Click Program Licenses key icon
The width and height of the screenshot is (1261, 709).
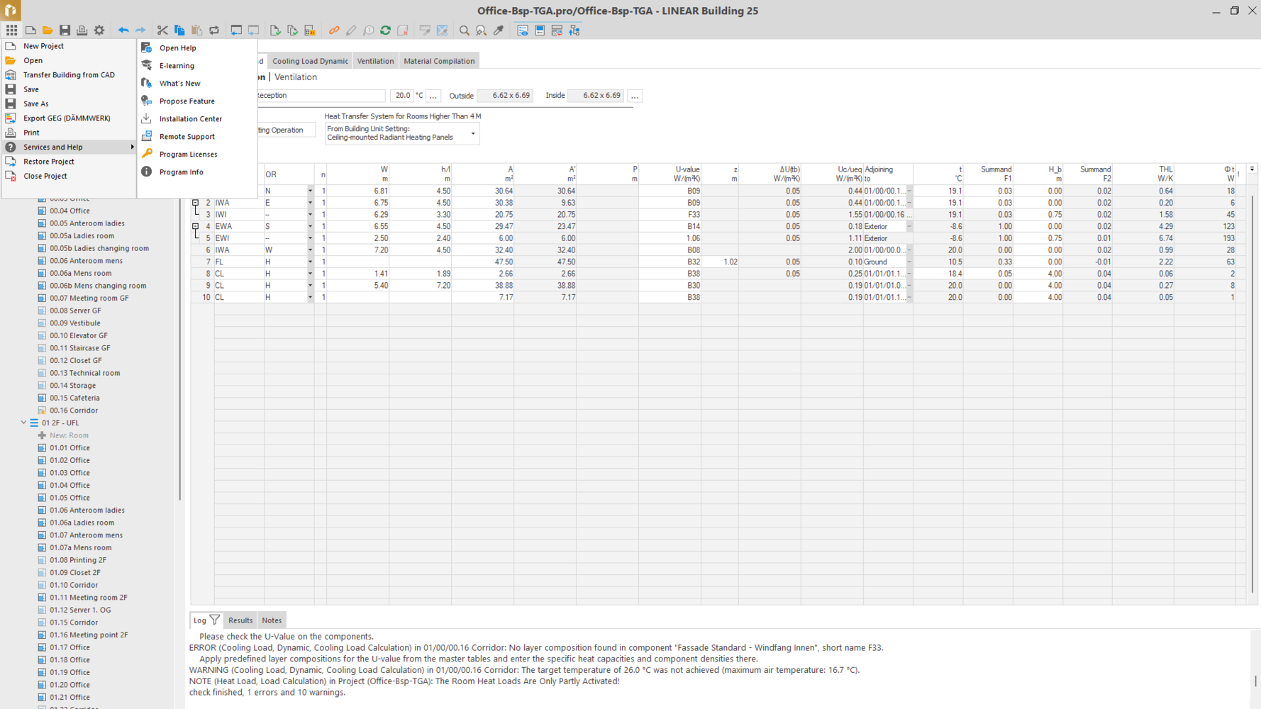pyautogui.click(x=147, y=154)
